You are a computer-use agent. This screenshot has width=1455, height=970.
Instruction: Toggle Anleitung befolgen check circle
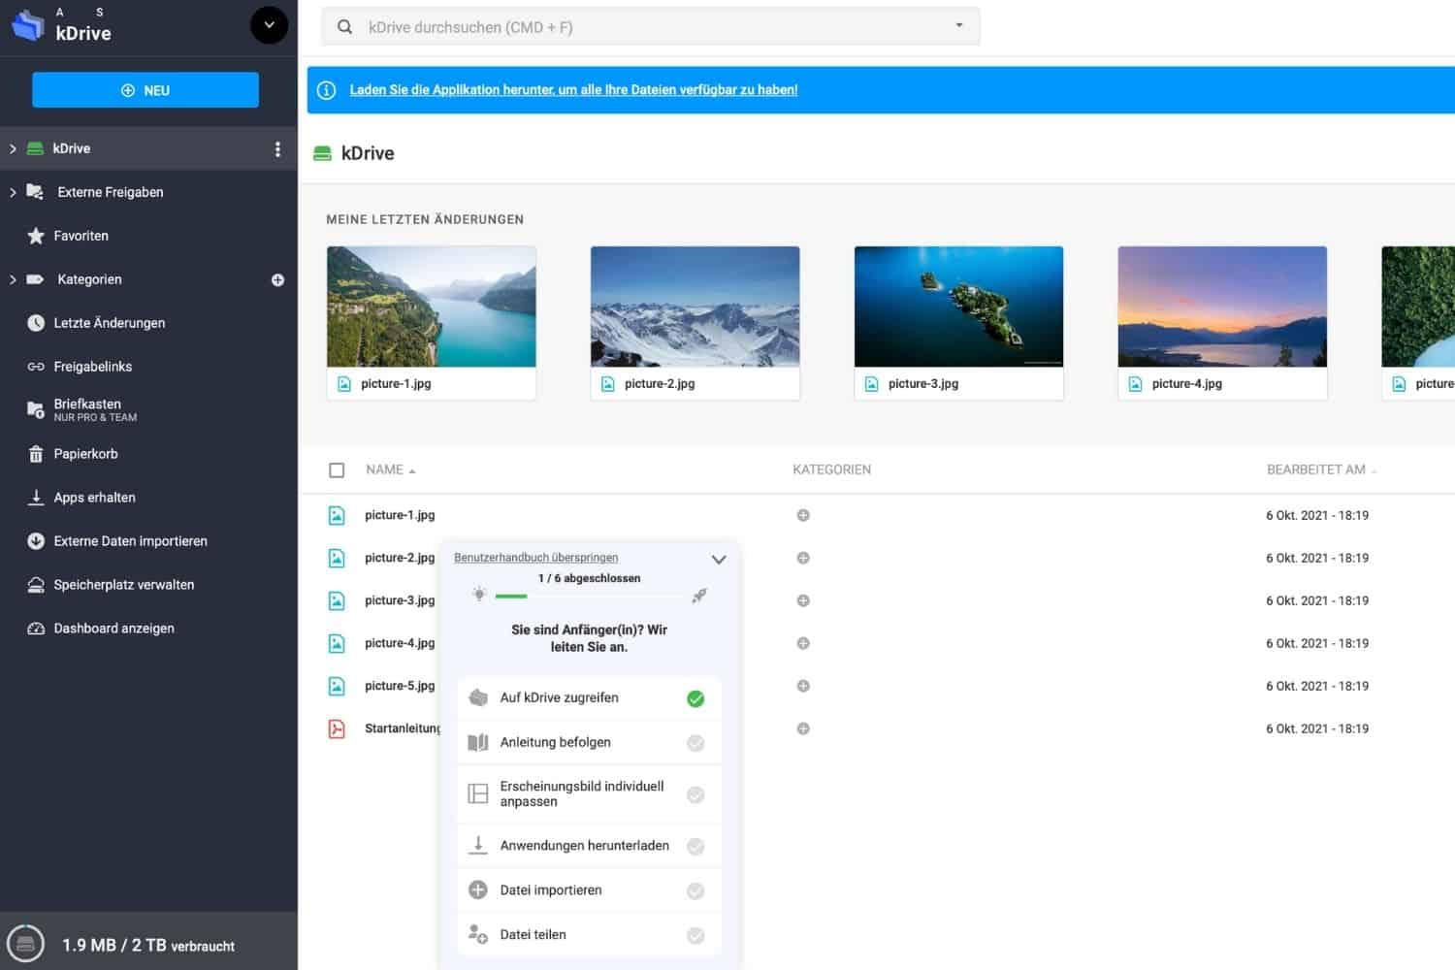695,743
